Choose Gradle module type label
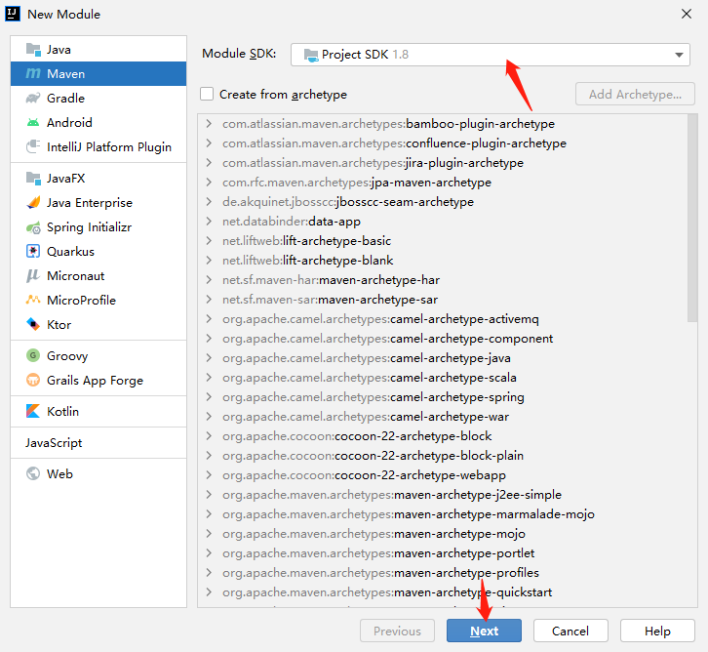The width and height of the screenshot is (708, 652). (x=65, y=98)
